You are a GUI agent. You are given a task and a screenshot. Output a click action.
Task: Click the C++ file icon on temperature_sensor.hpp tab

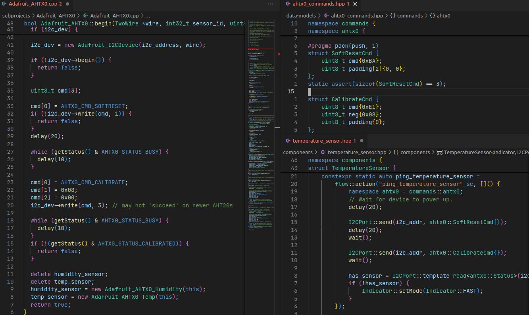pyautogui.click(x=288, y=141)
